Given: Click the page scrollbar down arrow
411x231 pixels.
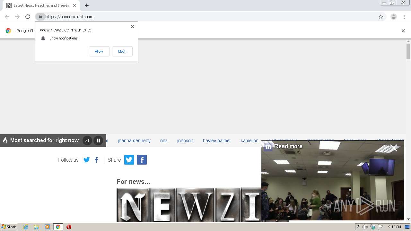Looking at the screenshot, I should [x=408, y=219].
